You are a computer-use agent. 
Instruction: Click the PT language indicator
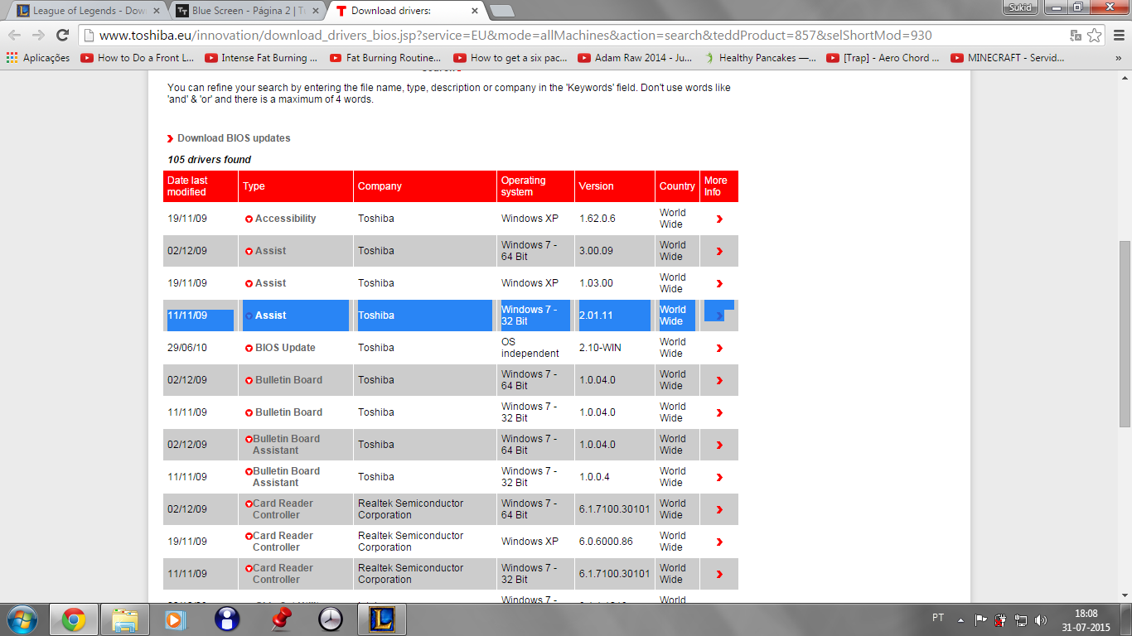[938, 618]
